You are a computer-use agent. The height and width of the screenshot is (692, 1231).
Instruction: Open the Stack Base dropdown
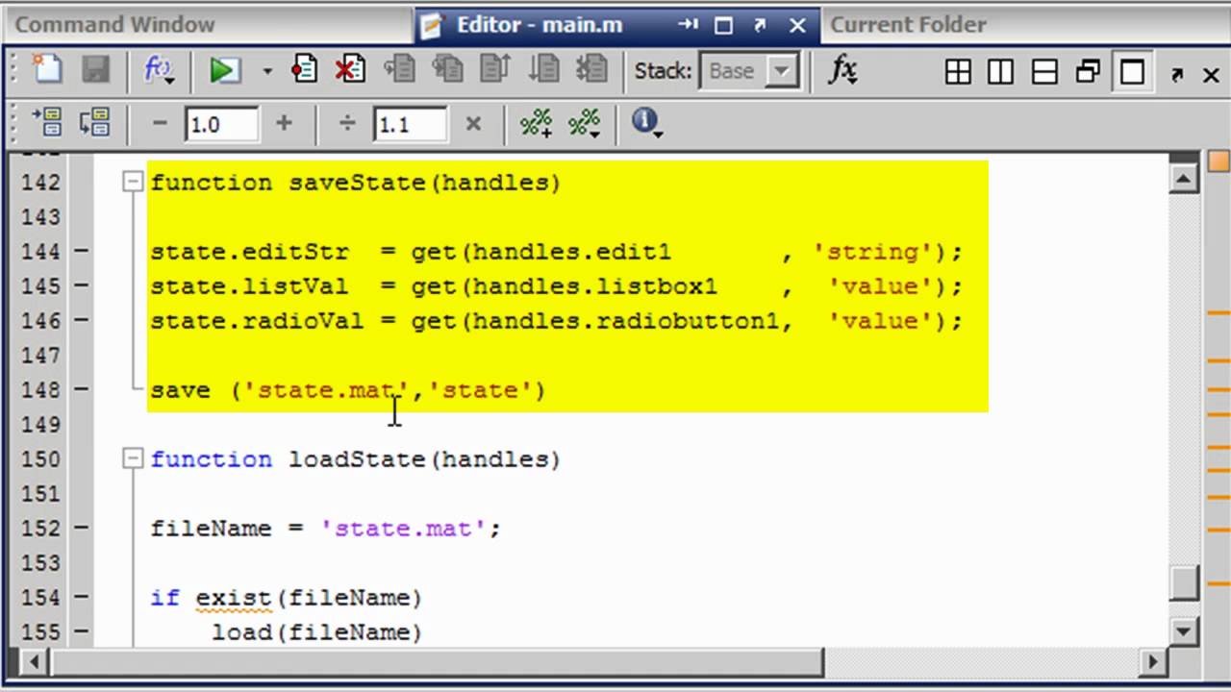pyautogui.click(x=749, y=71)
